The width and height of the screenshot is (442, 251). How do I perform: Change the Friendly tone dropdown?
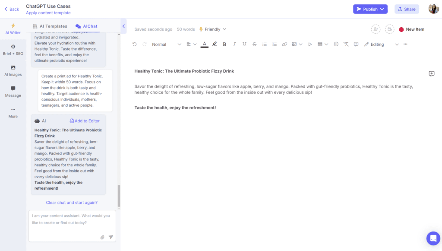212,29
